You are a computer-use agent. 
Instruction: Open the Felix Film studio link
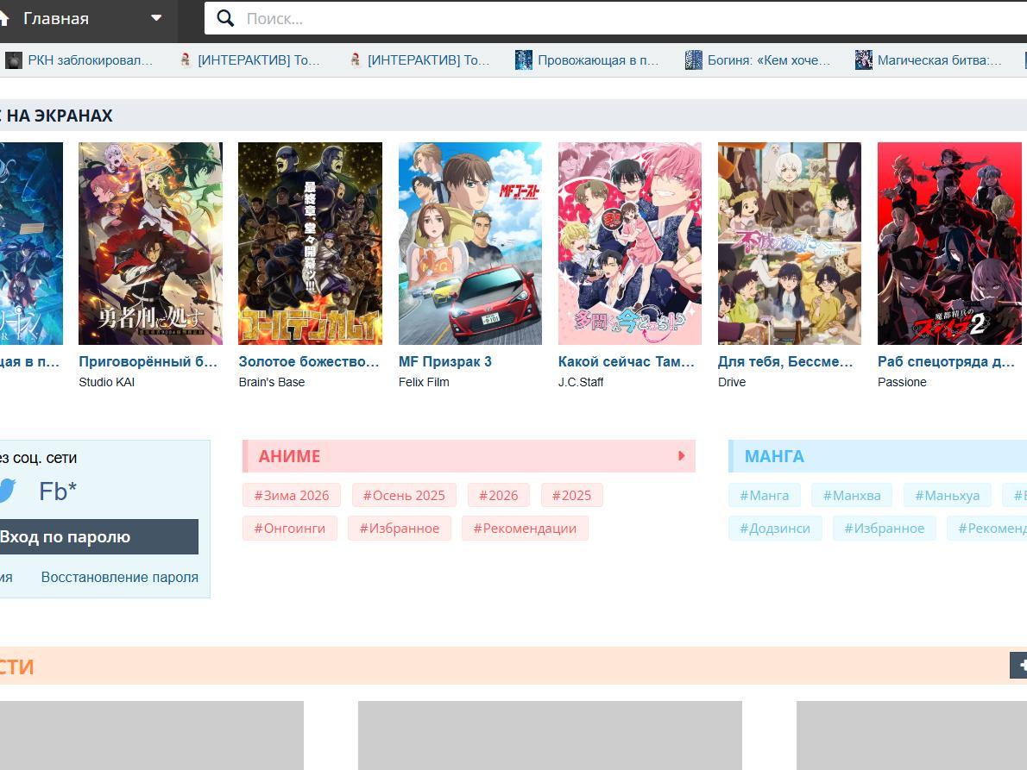[424, 382]
